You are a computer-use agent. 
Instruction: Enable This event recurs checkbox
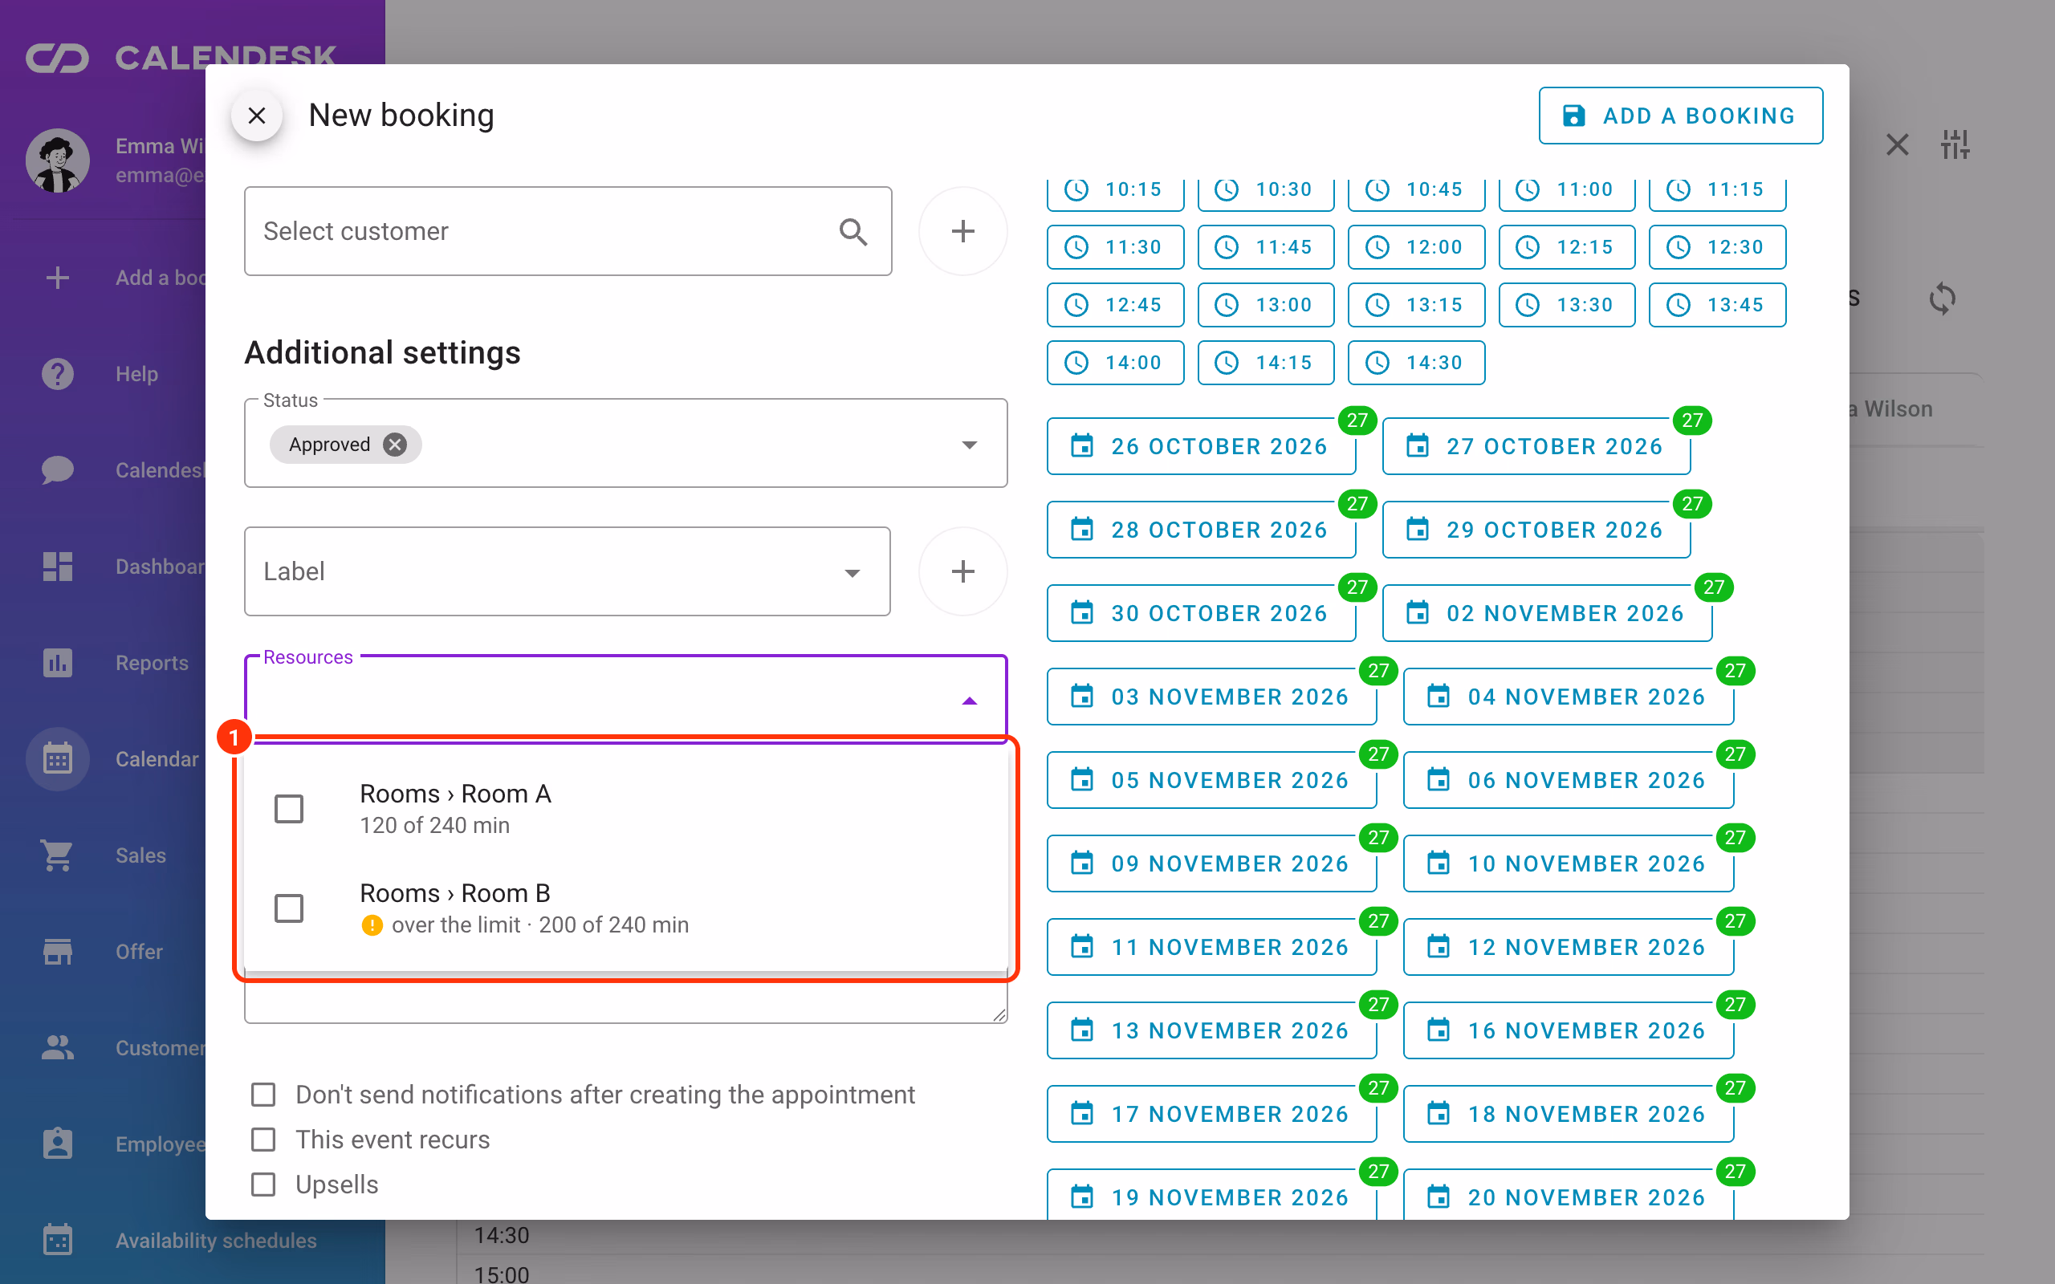tap(263, 1140)
